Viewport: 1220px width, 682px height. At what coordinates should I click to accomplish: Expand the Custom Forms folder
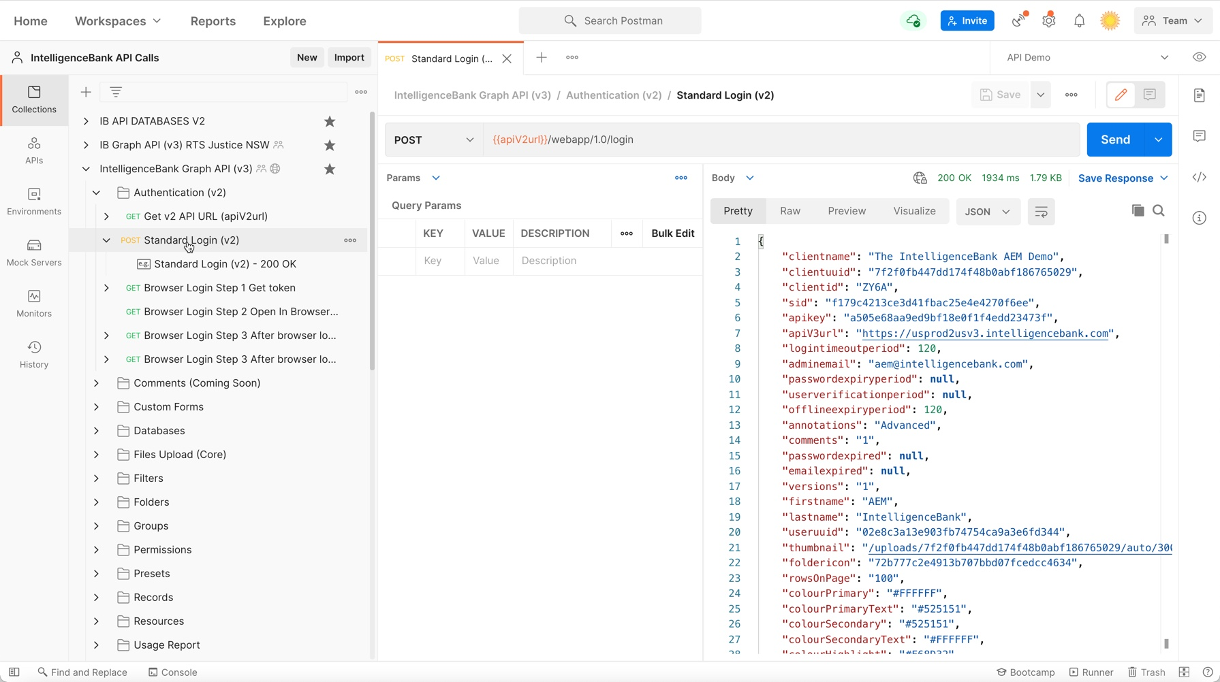tap(97, 407)
